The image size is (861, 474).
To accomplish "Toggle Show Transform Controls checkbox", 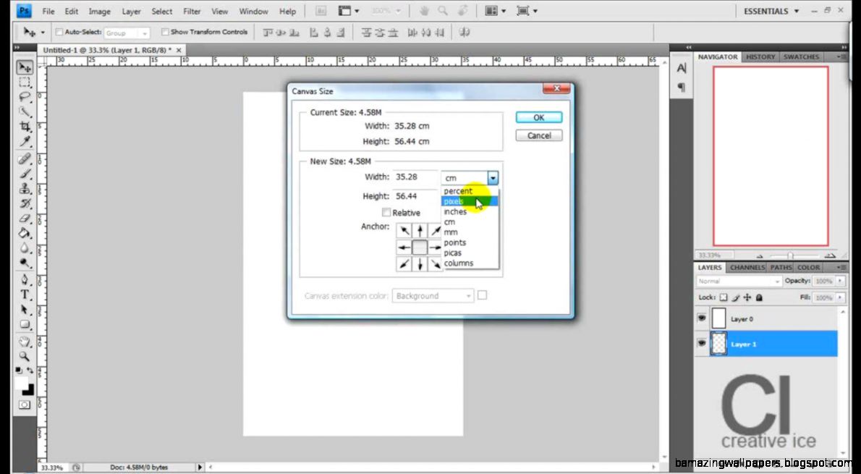I will pos(165,33).
